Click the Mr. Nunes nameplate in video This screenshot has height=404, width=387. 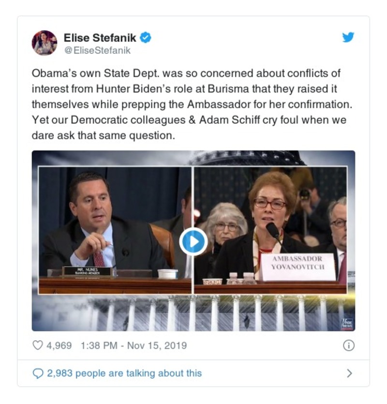[x=86, y=271]
